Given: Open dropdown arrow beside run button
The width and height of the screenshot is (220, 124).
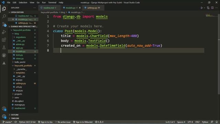Looking at the screenshot, I should pos(205,8).
